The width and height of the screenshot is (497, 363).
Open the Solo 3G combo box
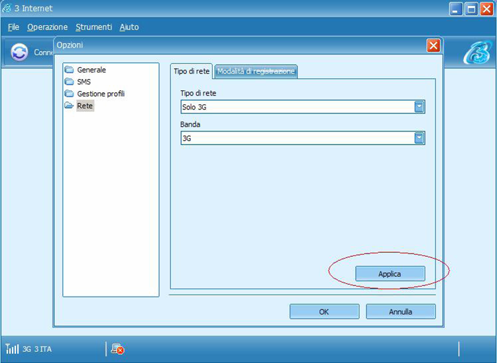(x=297, y=107)
